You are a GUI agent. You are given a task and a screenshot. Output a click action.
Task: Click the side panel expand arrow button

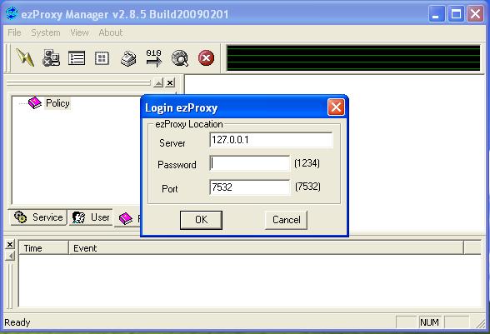[x=158, y=82]
